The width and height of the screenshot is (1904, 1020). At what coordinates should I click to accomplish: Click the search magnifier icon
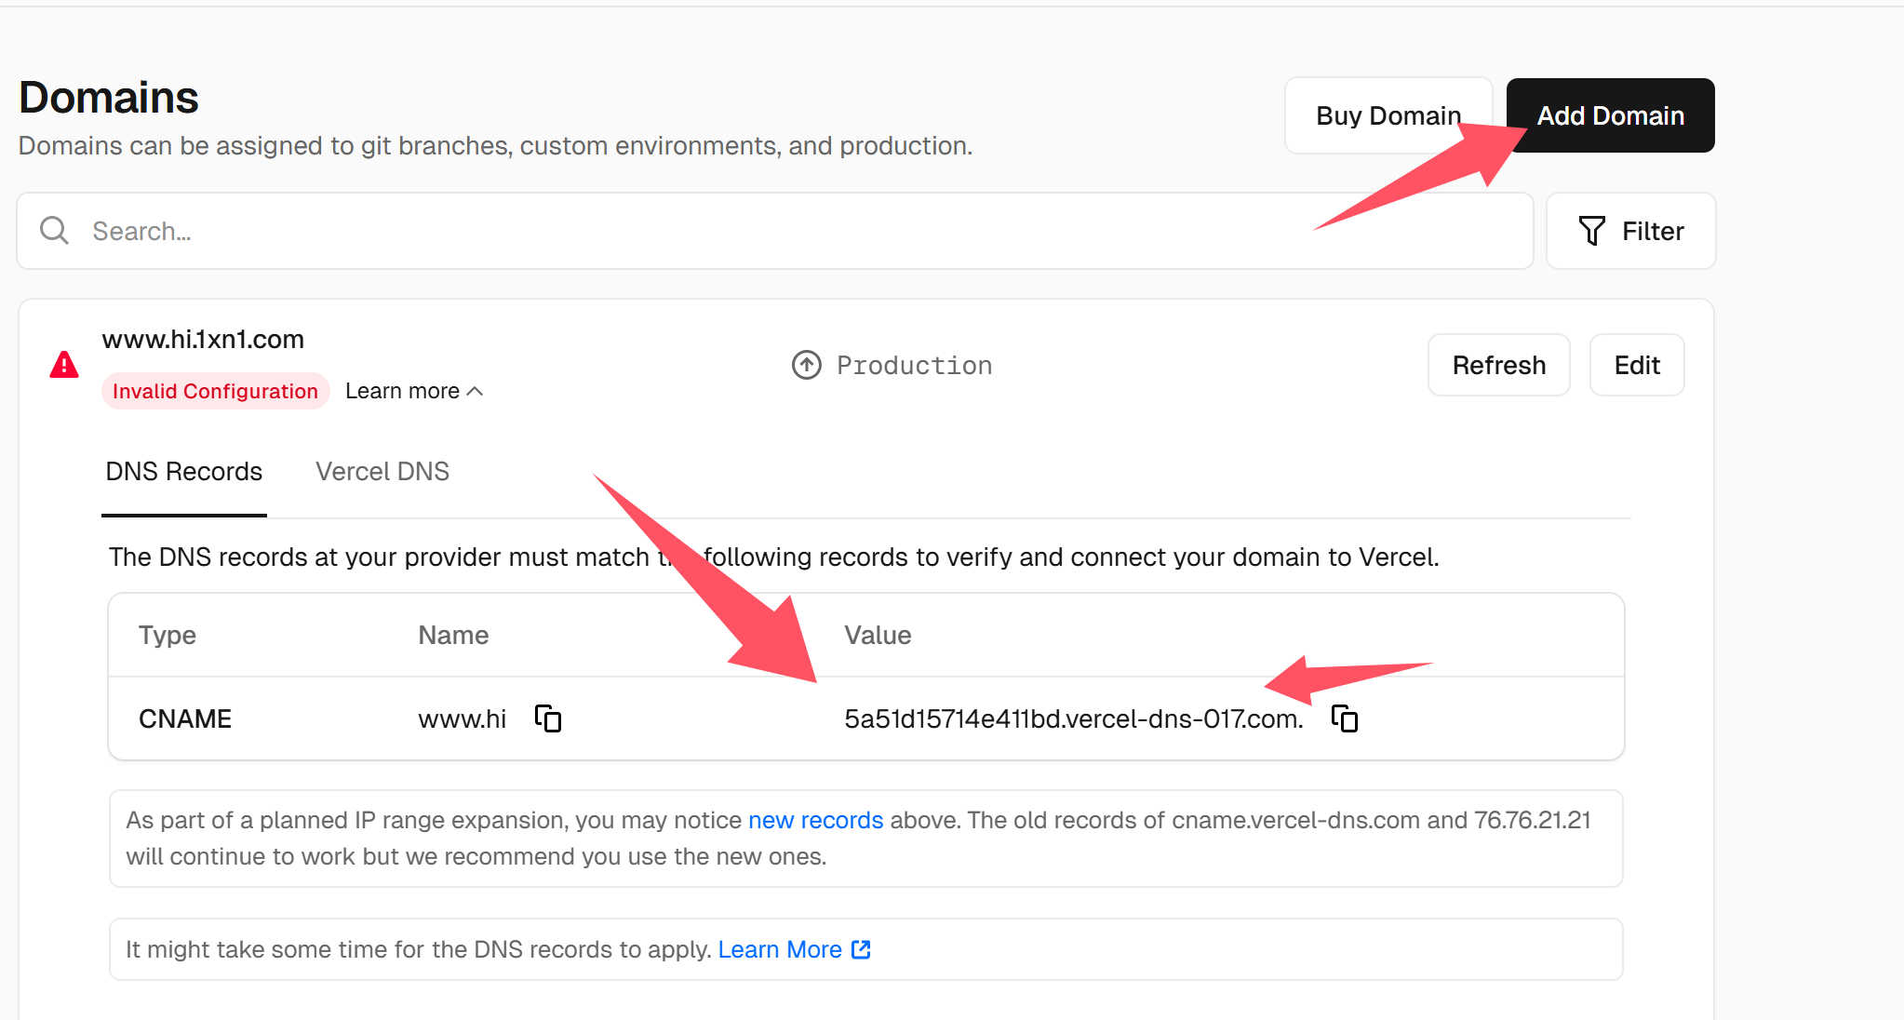(55, 231)
